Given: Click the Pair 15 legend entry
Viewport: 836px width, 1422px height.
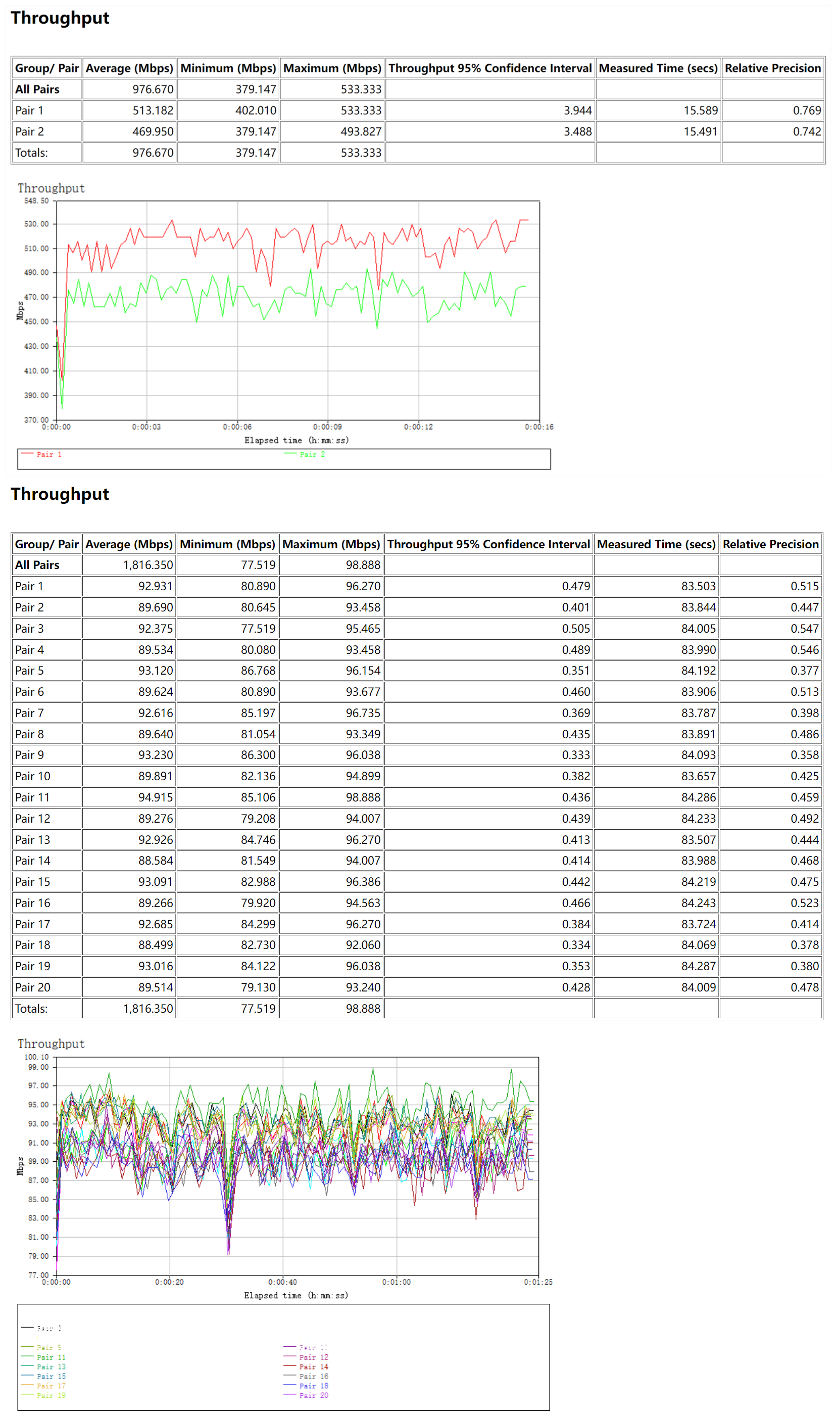Looking at the screenshot, I should click(51, 1376).
